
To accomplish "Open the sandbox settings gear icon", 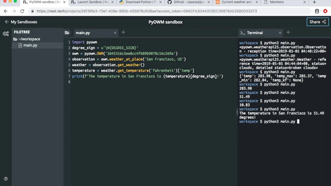I will point(6,34).
